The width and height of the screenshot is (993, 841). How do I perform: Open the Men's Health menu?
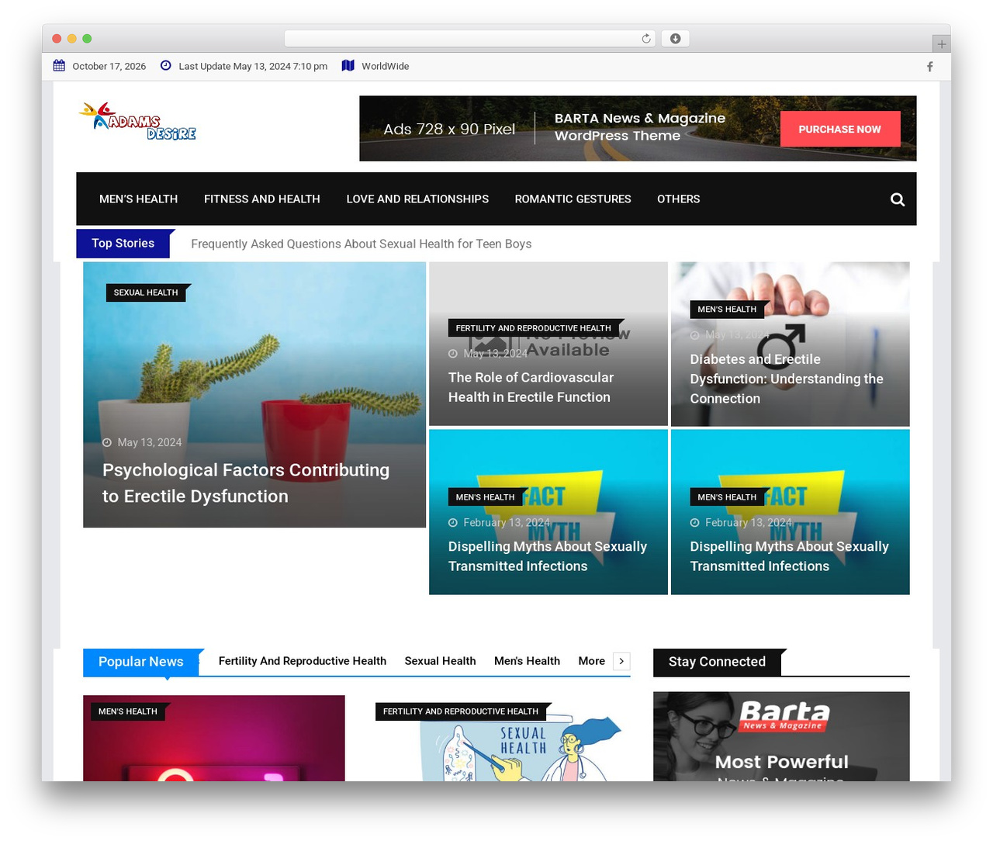coord(138,199)
